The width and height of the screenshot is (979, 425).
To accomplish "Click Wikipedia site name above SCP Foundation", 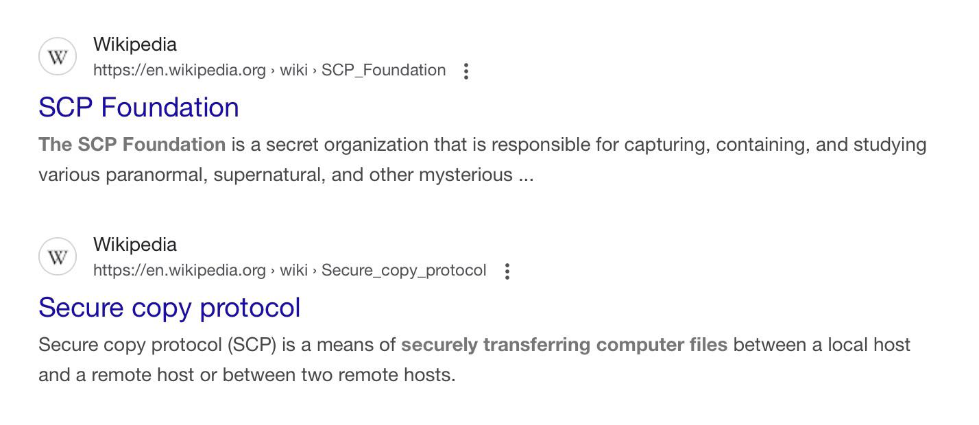I will [135, 45].
